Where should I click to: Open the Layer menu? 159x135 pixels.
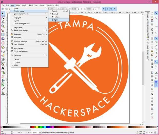point(18,5)
